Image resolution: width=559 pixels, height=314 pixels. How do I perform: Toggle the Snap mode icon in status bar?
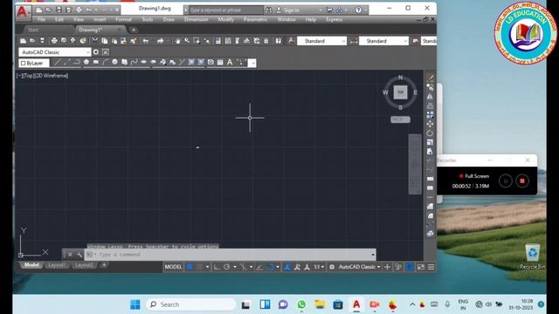(200, 267)
